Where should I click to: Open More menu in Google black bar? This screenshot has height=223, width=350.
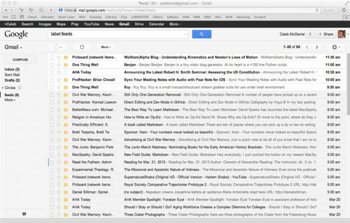[175, 24]
